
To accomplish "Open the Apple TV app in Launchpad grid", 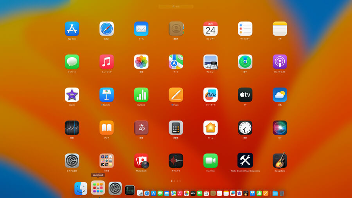I will [245, 95].
